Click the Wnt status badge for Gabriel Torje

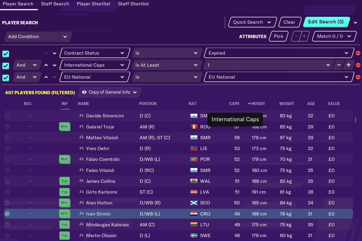pyautogui.click(x=64, y=127)
